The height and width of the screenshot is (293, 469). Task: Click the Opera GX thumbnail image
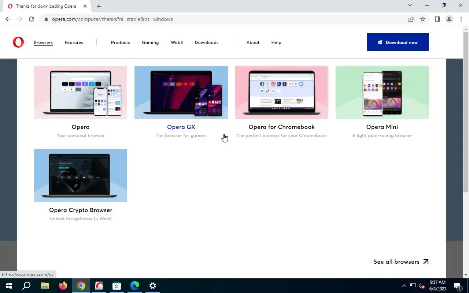(181, 92)
